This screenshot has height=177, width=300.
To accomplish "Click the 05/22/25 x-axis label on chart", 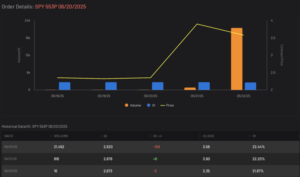I will click(x=243, y=96).
